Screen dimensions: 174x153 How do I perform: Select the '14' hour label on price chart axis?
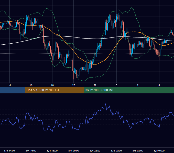click(x=9, y=85)
